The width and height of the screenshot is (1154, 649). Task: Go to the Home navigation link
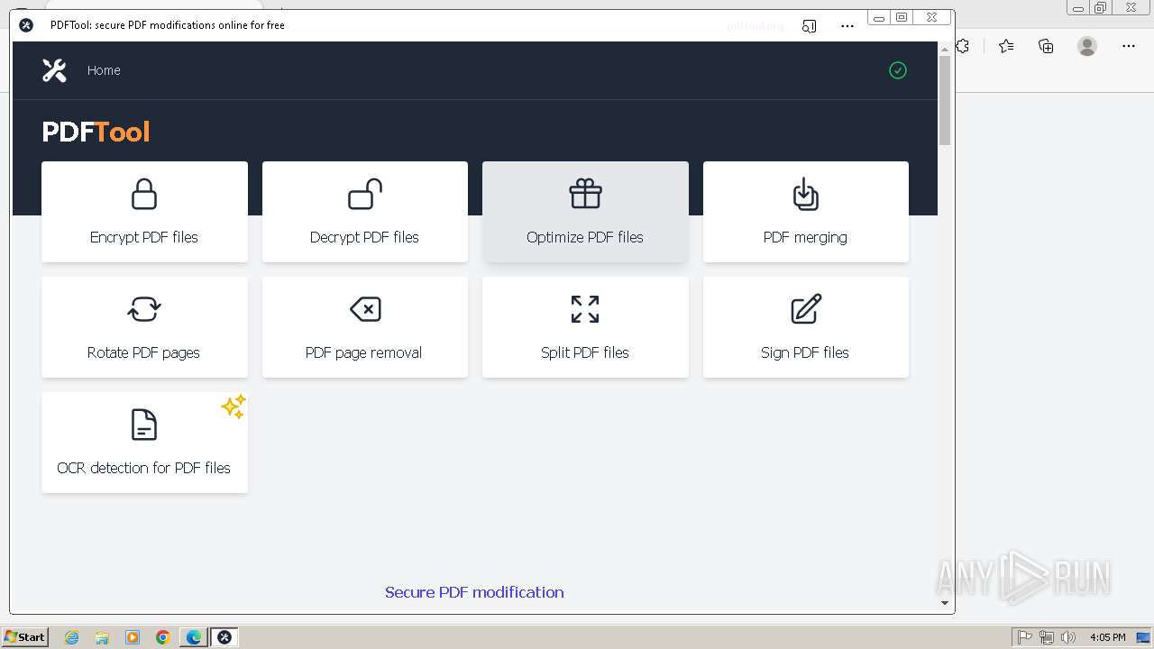click(x=104, y=70)
